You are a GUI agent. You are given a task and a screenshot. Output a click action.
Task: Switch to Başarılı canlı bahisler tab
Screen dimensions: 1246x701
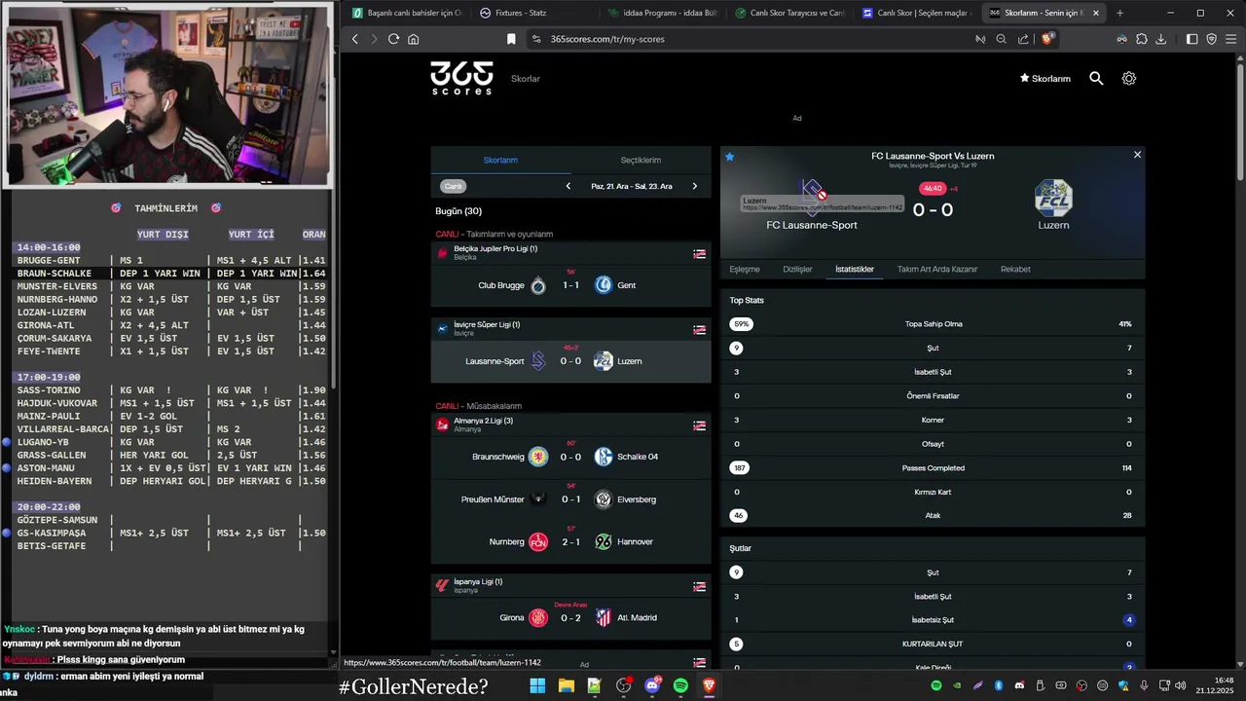click(409, 13)
